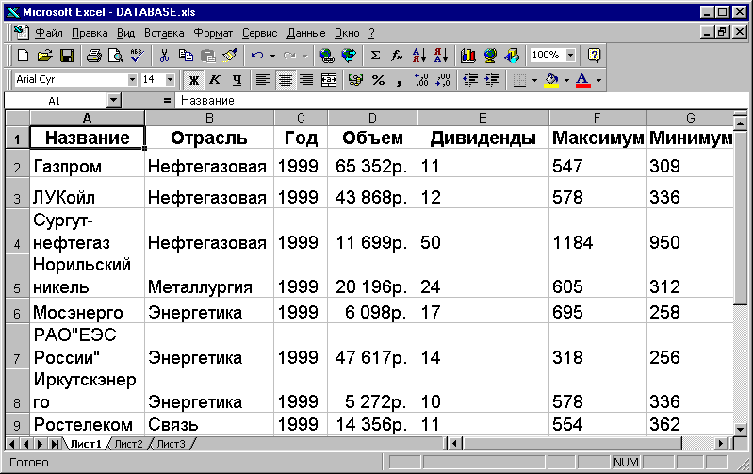Save the workbook with the floppy disk icon
This screenshot has height=474, width=753.
pyautogui.click(x=67, y=56)
